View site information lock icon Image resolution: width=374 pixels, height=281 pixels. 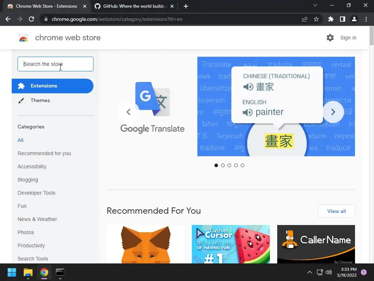46,19
